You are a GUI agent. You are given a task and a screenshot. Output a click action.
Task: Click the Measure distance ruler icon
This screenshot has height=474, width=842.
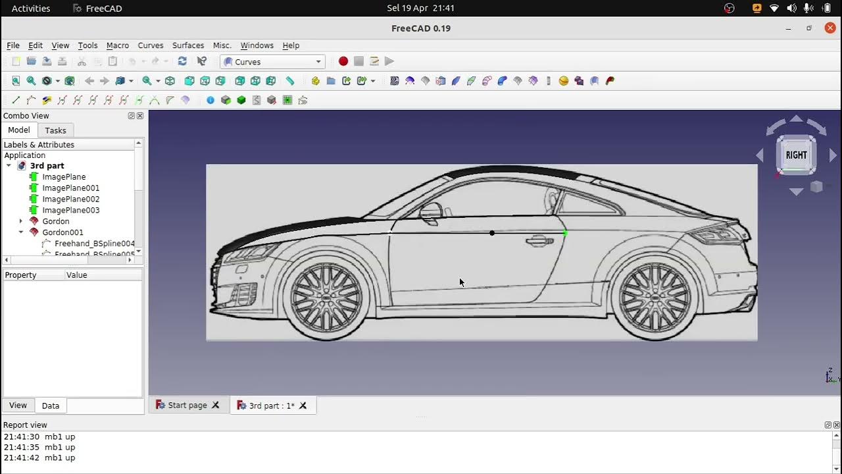click(290, 81)
